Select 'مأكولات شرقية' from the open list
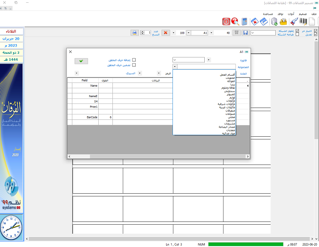This screenshot has height=247, width=319. pyautogui.click(x=226, y=104)
